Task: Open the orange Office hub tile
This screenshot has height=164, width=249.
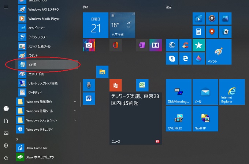Action: coord(116,85)
